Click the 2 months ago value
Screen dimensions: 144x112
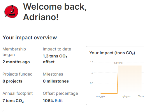pos(16,62)
